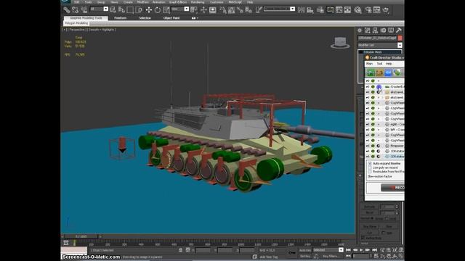
Task: Open the Tool menu in Craft Director Studio
Action: tap(379, 64)
